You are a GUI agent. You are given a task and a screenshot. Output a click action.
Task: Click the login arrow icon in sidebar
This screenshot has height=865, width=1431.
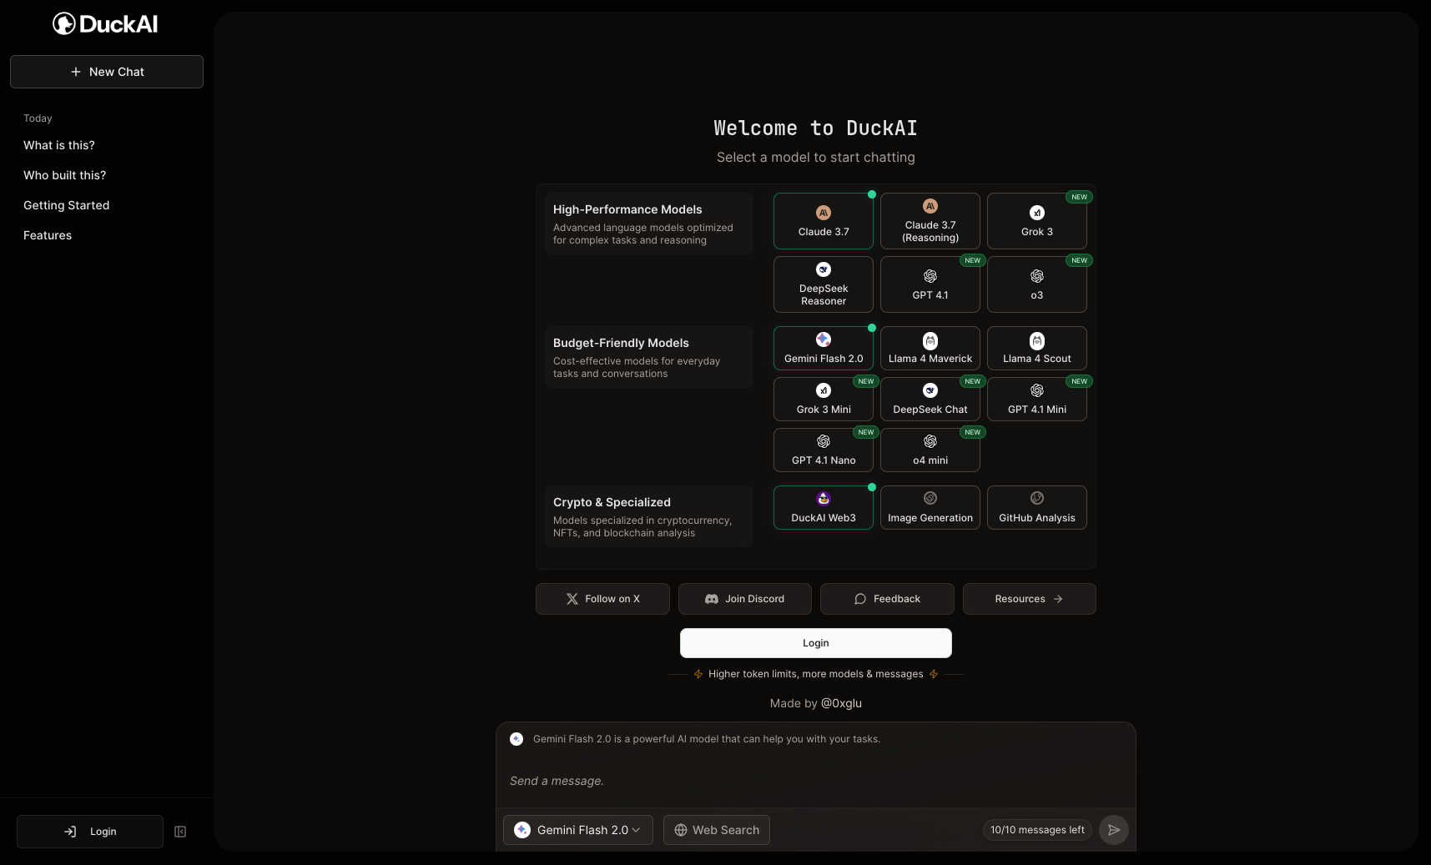pos(70,832)
